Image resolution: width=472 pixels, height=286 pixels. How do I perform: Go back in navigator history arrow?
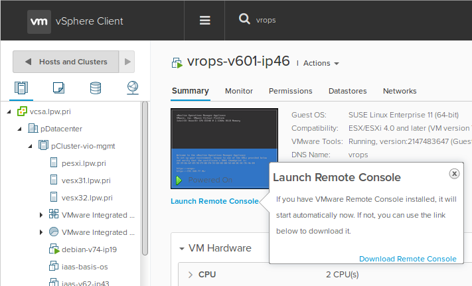pos(29,62)
